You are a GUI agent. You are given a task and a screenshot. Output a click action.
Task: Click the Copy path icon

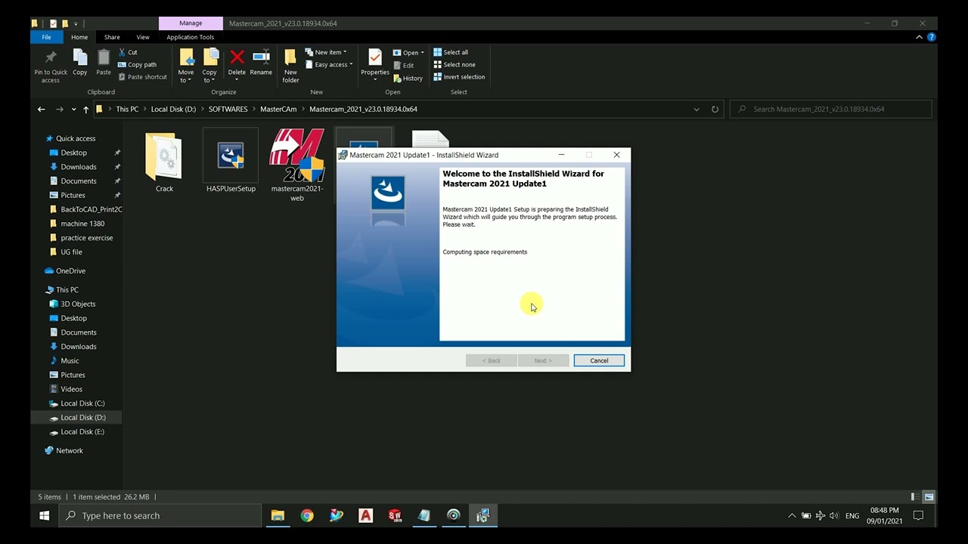[122, 64]
